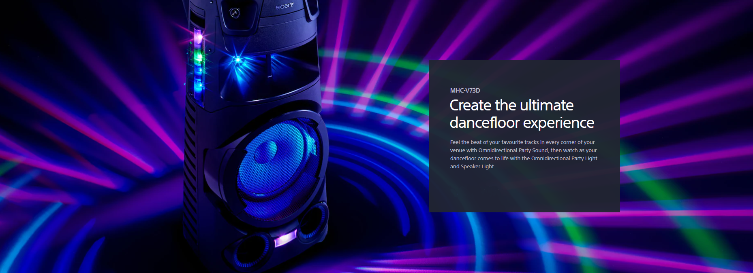Click the purple LED atop the light strip
This screenshot has width=753, height=273.
click(198, 38)
